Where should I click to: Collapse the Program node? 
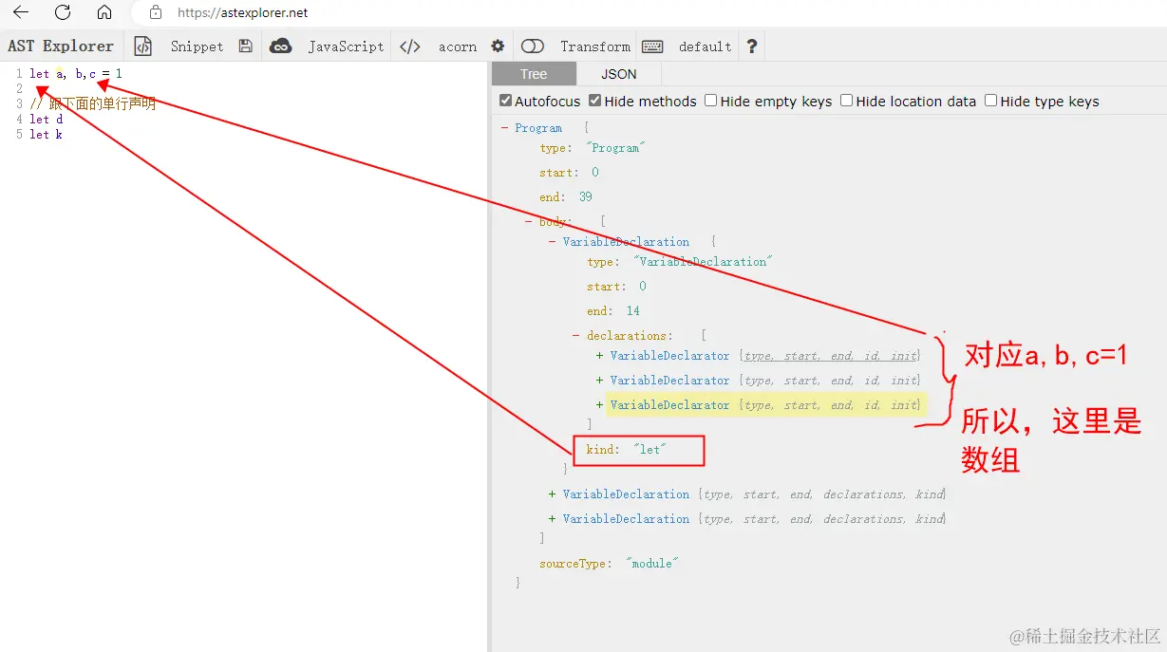coord(504,128)
